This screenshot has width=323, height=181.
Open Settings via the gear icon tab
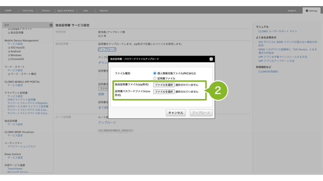click(311, 11)
